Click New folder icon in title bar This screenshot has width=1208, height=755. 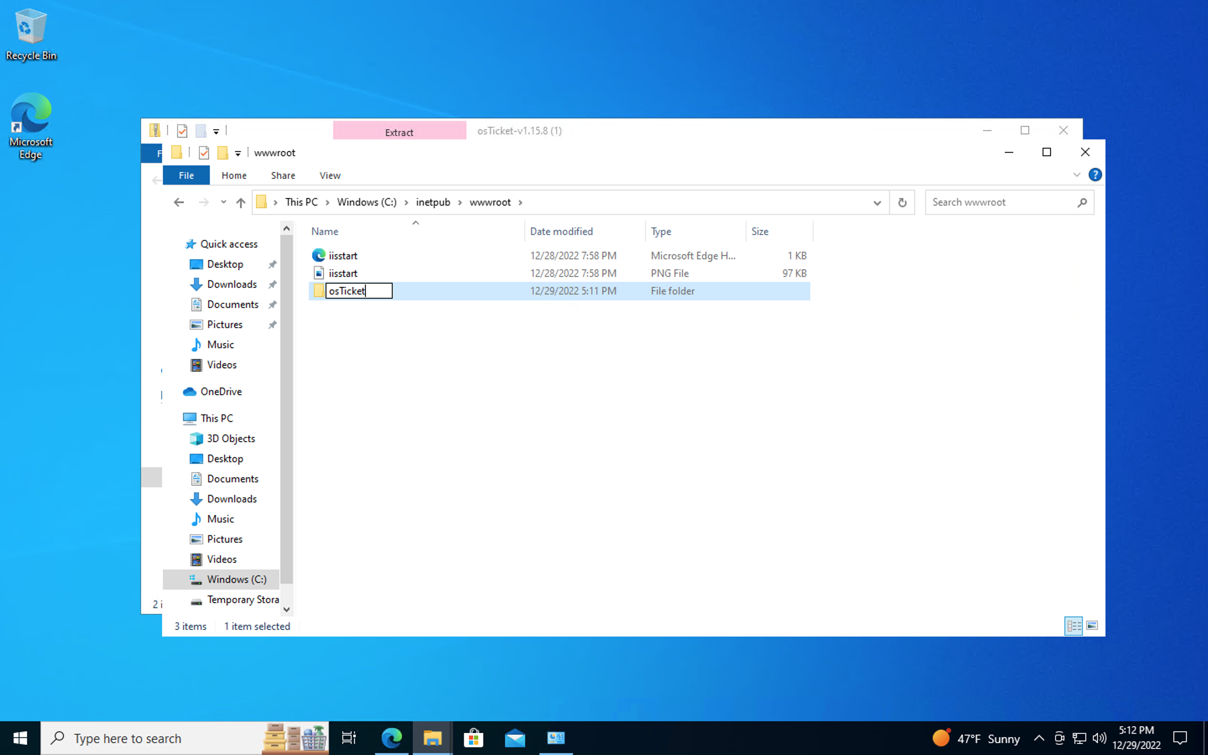click(x=223, y=153)
